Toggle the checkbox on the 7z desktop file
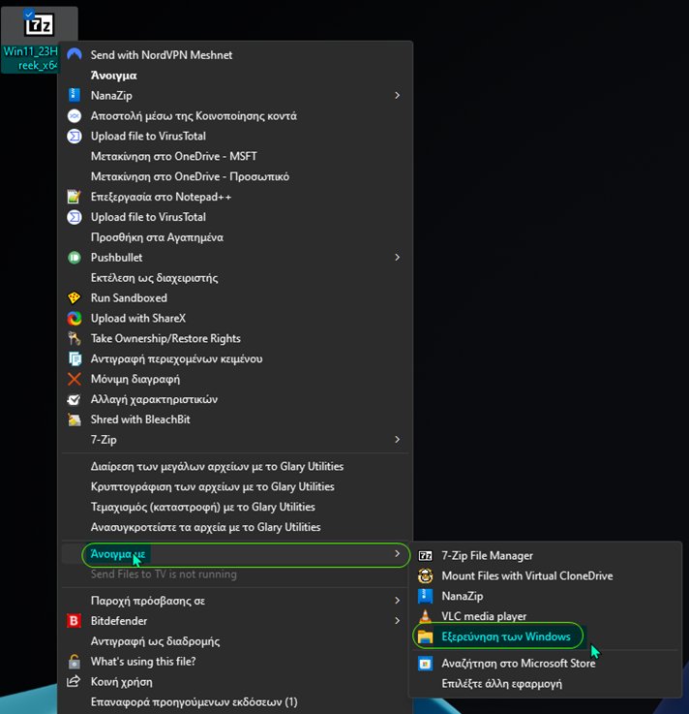This screenshot has width=689, height=714. [29, 14]
